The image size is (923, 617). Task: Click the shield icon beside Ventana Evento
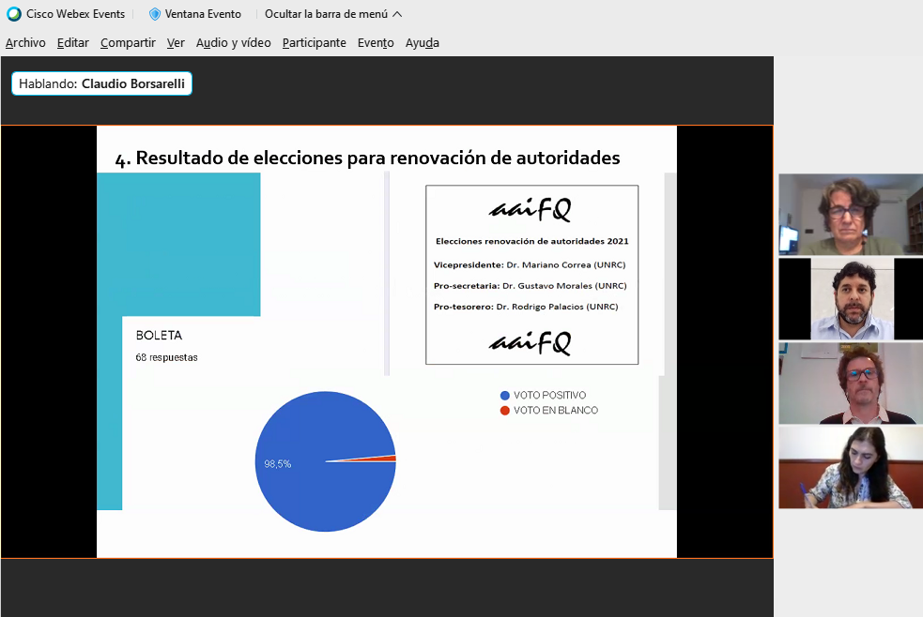155,14
